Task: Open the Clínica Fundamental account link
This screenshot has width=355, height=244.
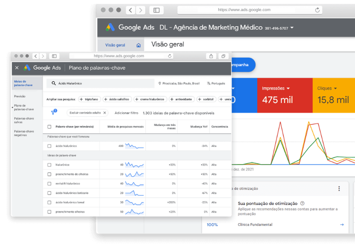Action: 255,224
